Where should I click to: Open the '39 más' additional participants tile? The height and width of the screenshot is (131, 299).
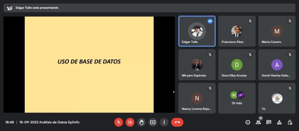pos(237,98)
